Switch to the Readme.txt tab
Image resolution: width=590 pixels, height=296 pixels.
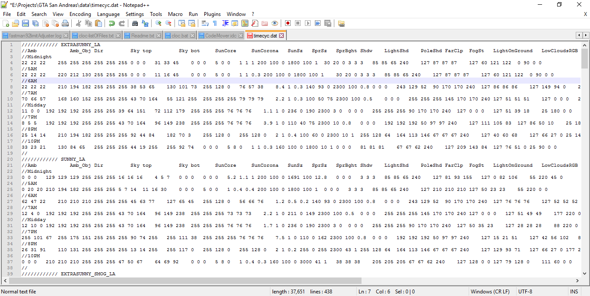click(143, 35)
